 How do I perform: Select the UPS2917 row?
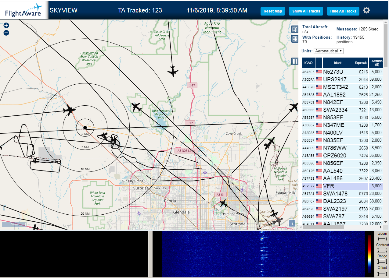point(342,79)
